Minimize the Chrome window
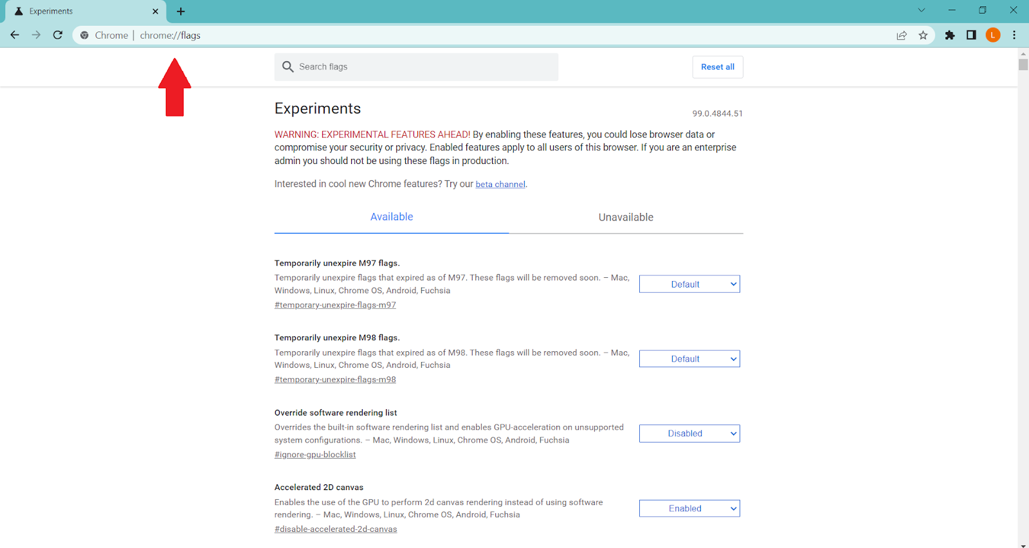The image size is (1029, 548). pyautogui.click(x=952, y=10)
